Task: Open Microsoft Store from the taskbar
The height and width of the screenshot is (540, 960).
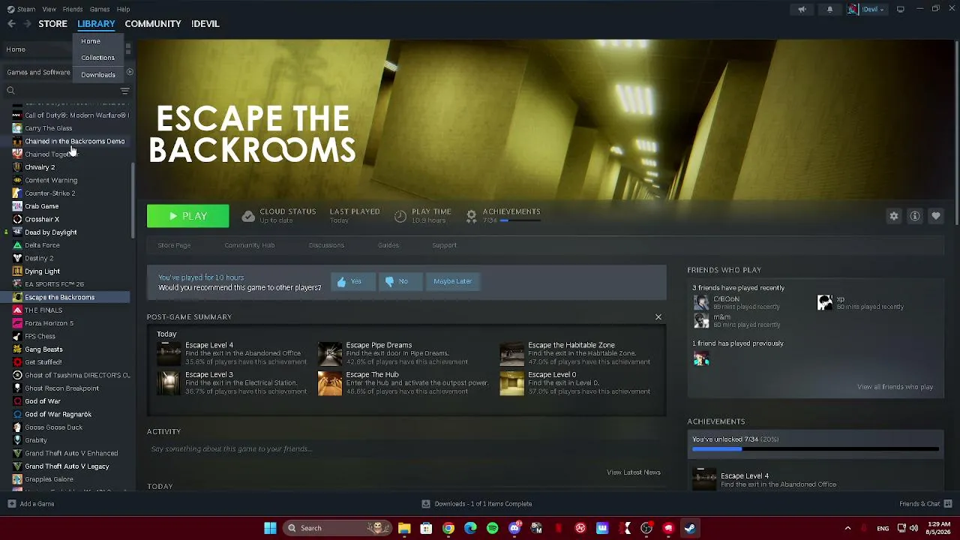Action: click(x=426, y=528)
